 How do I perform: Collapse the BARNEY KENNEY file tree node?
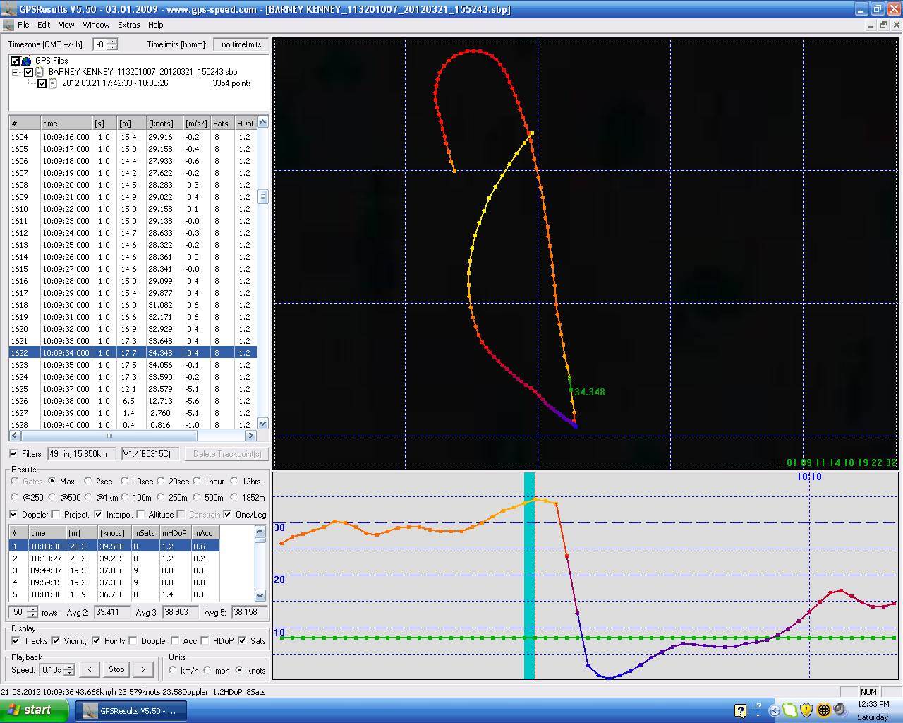coord(16,72)
